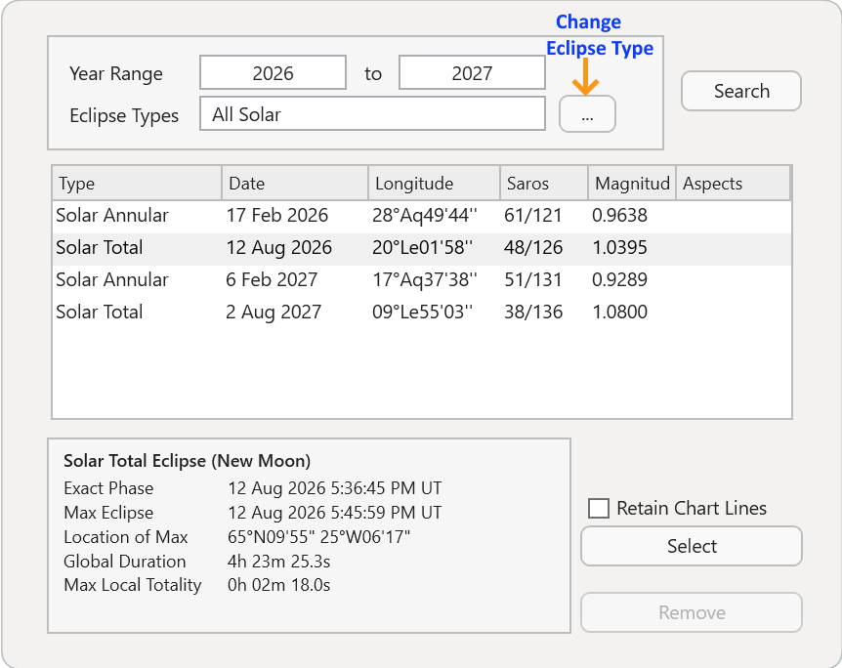Click Saros cell 48/126
This screenshot has width=842, height=668.
tap(533, 247)
